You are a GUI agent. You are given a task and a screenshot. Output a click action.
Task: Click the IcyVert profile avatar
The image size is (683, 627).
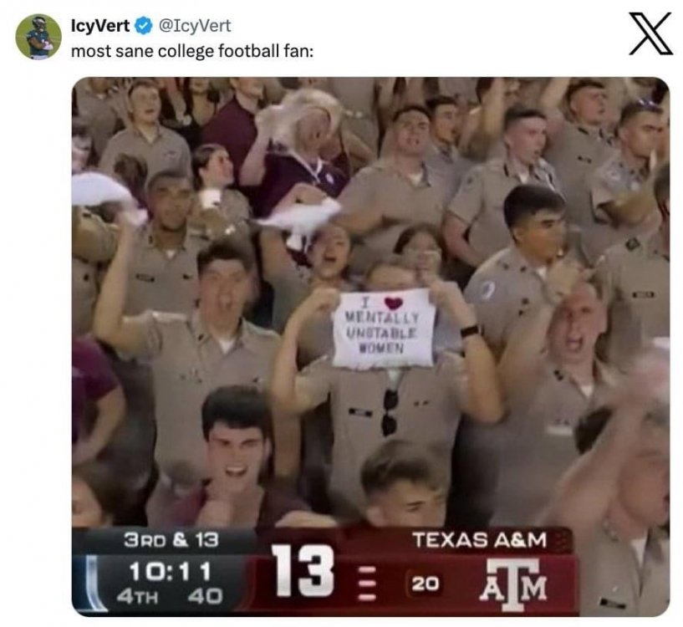tap(38, 37)
